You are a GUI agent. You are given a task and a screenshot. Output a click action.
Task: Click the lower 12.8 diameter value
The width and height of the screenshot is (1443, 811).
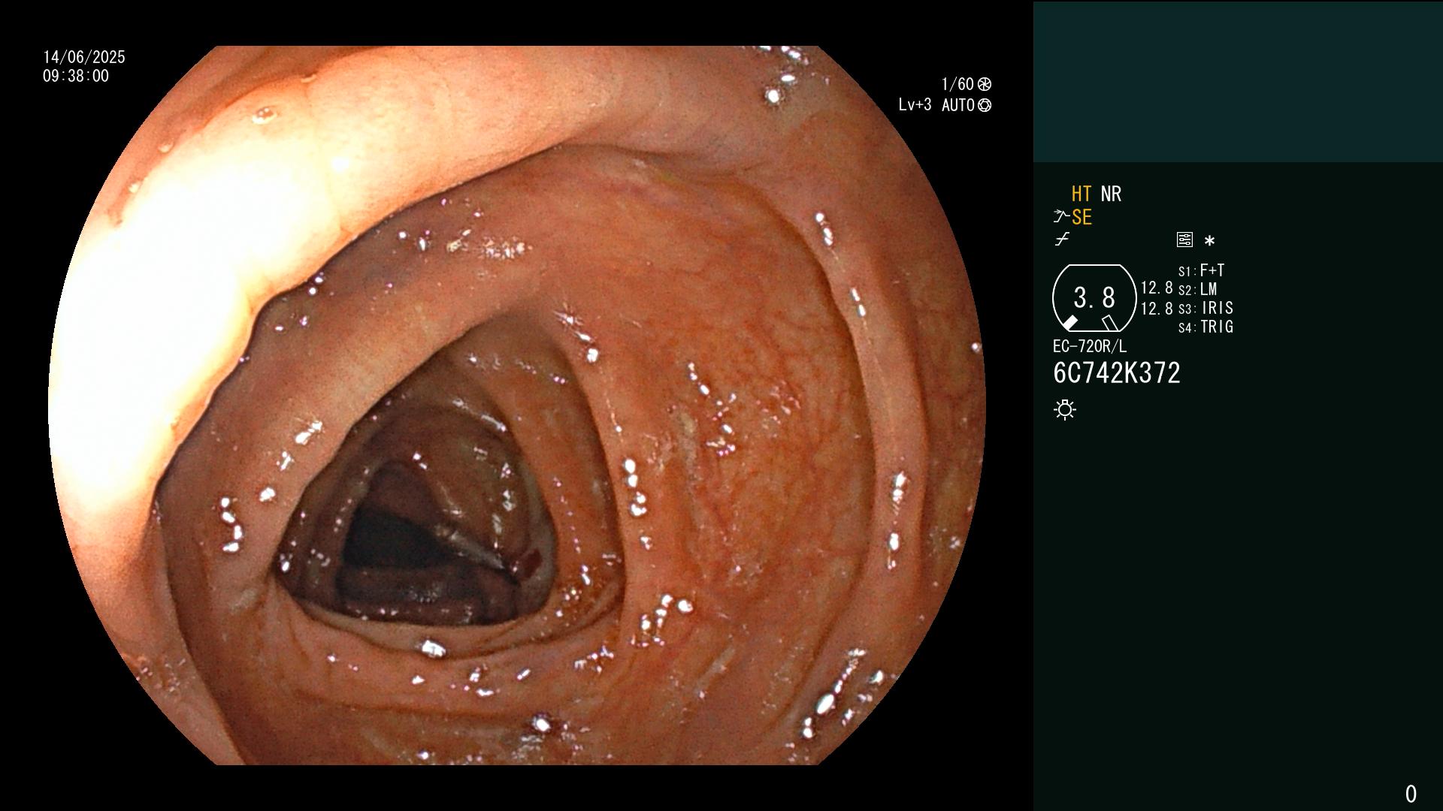(1157, 309)
